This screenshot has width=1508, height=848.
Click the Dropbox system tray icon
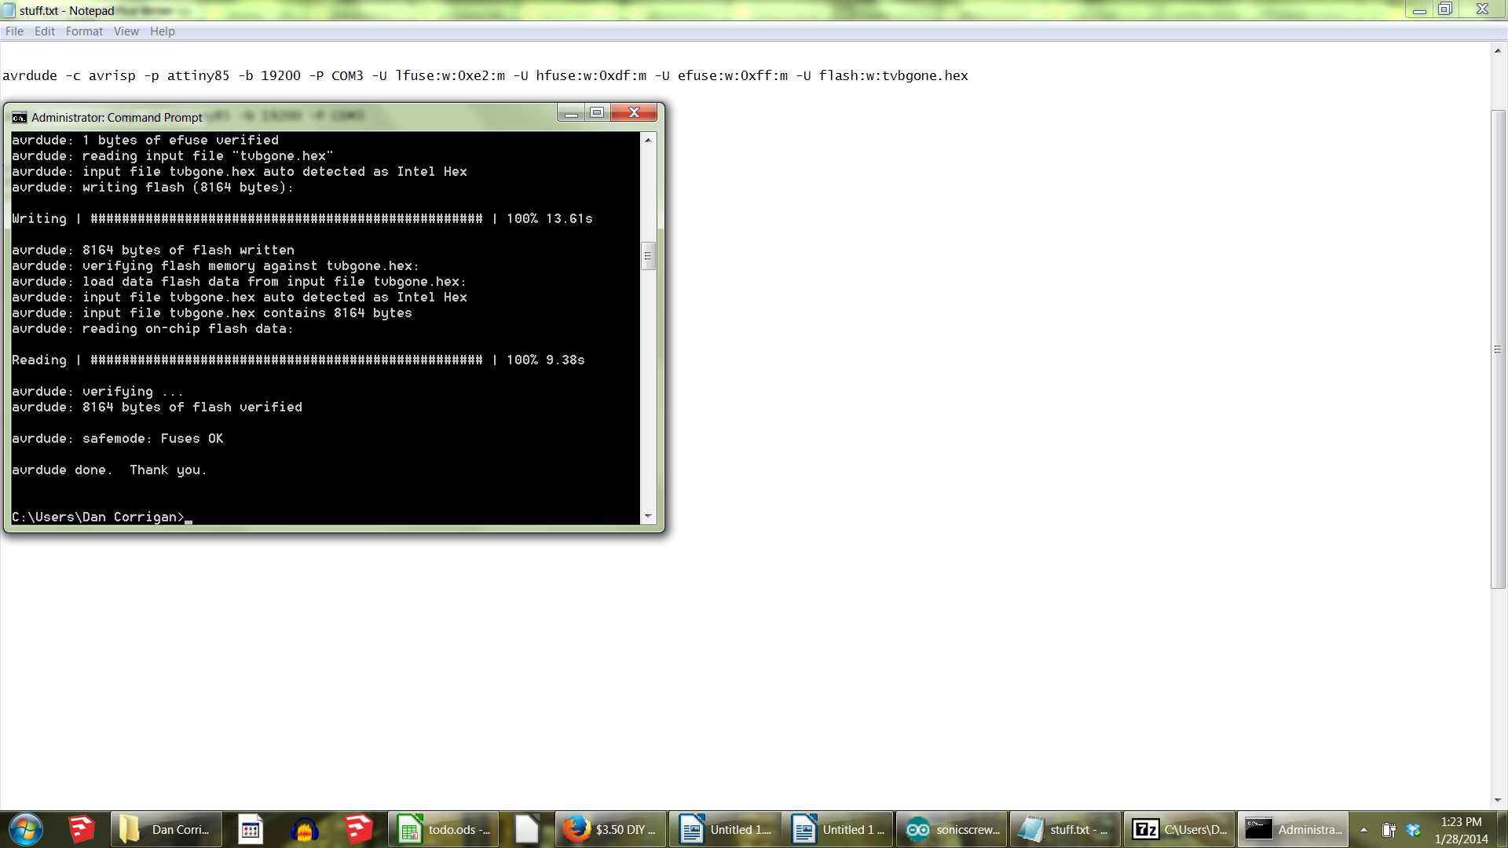point(1414,830)
